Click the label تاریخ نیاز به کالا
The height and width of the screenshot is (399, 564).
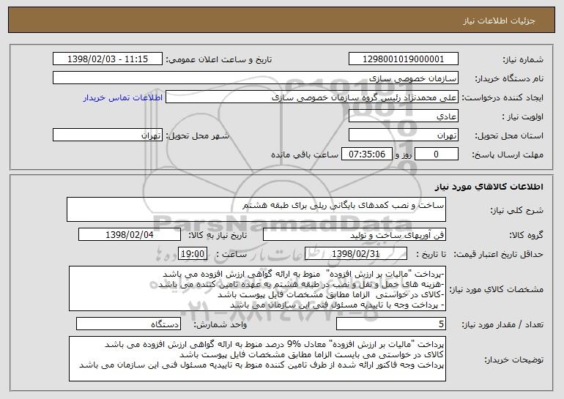218,235
